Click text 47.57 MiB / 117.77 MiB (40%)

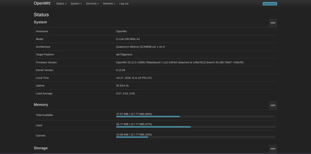tap(134, 114)
